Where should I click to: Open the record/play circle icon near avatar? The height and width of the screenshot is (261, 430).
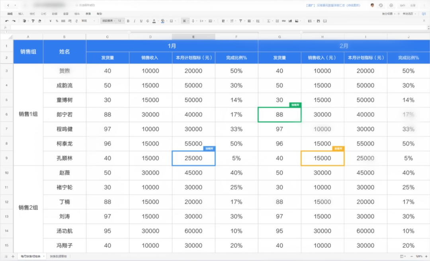click(391, 5)
